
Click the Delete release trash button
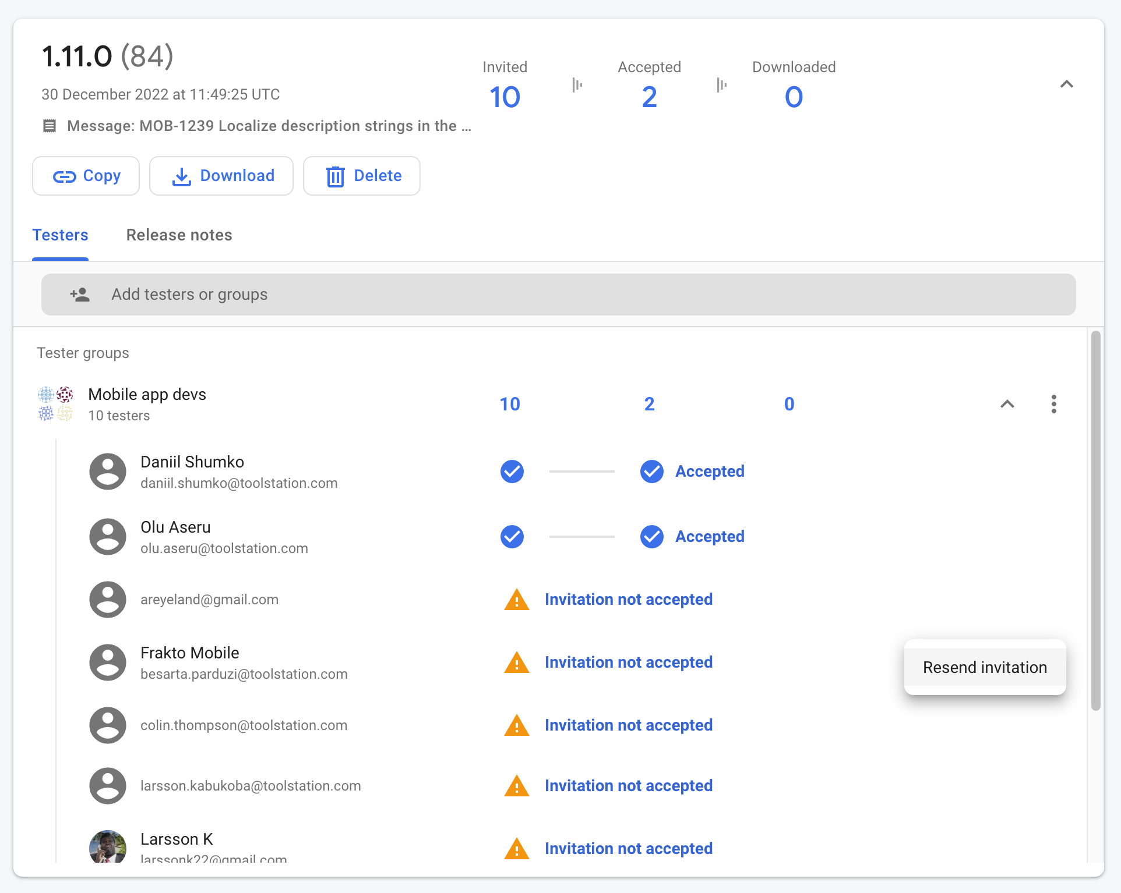pos(361,176)
